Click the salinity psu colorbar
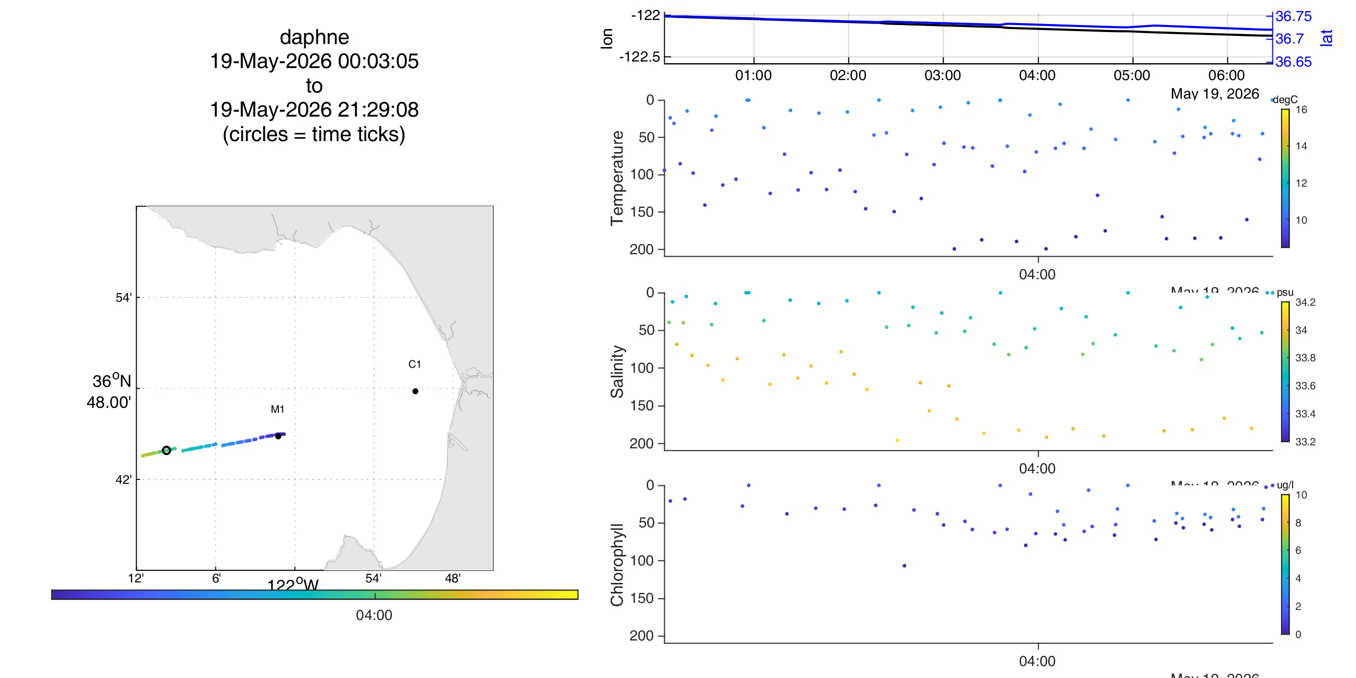This screenshot has height=678, width=1356. point(1285,372)
